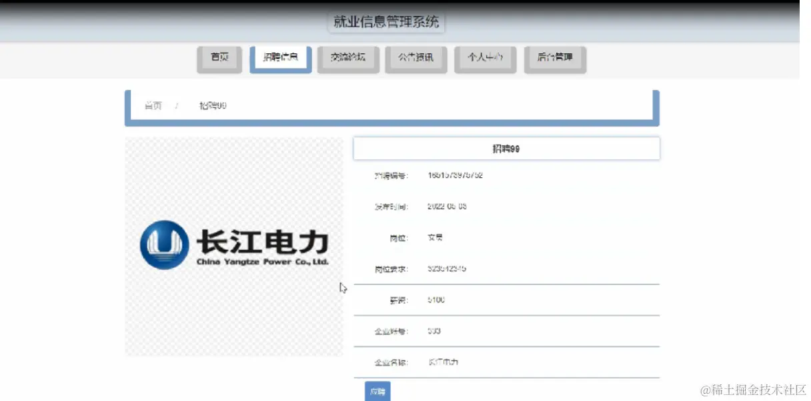This screenshot has height=401, width=811.
Task: Click the 岗位要求 field label
Action: [x=391, y=269]
